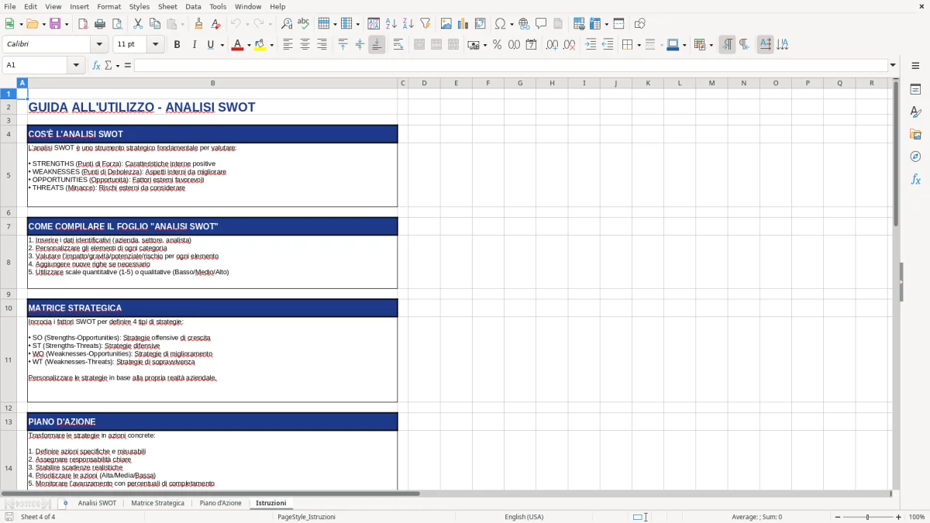Viewport: 930px width, 523px height.
Task: Insert a comment using the Insert Comment icon
Action: click(541, 23)
